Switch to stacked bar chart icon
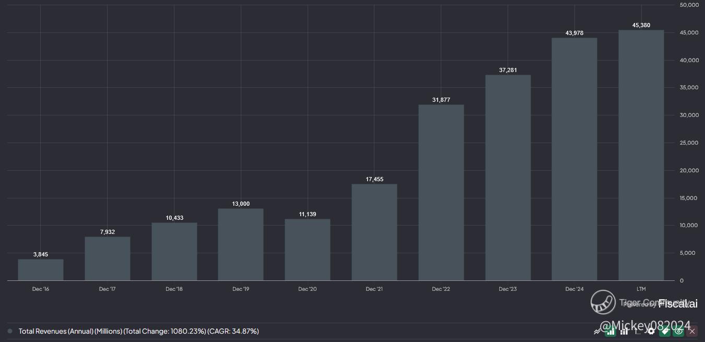Viewport: 705px width, 342px height. pyautogui.click(x=624, y=331)
